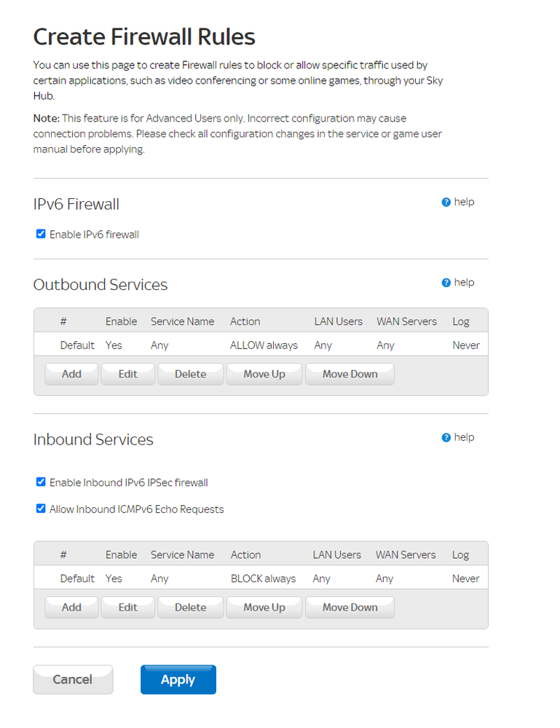
Task: Click Move Up under Outbound Services
Action: 264,374
